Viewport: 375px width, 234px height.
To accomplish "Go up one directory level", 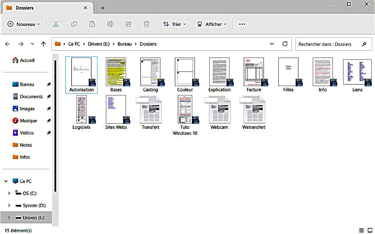I will click(43, 44).
